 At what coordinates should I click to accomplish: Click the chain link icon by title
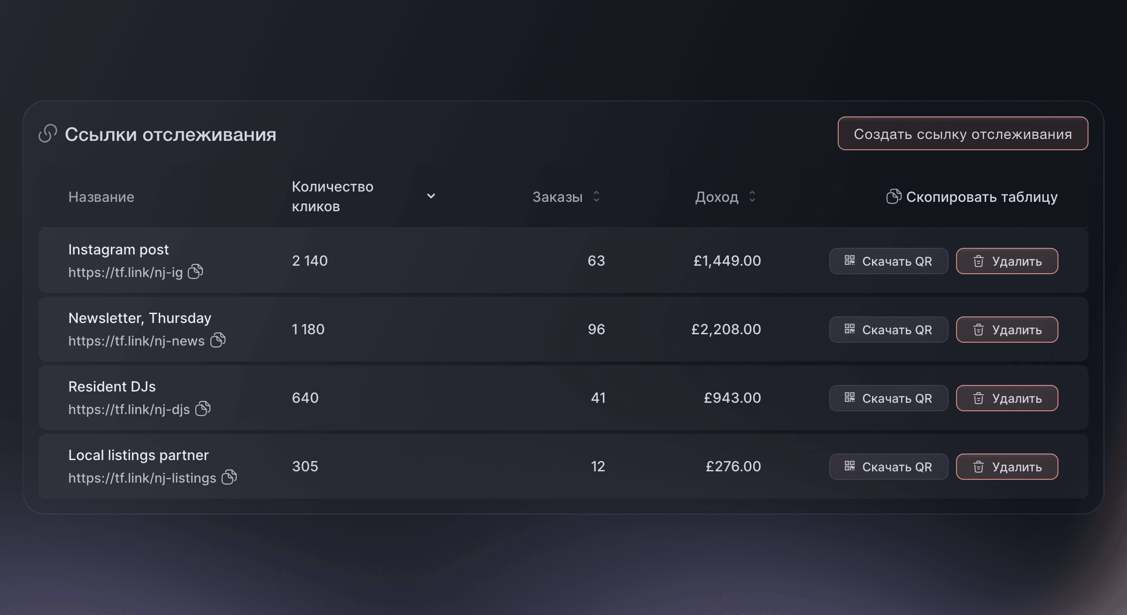48,133
